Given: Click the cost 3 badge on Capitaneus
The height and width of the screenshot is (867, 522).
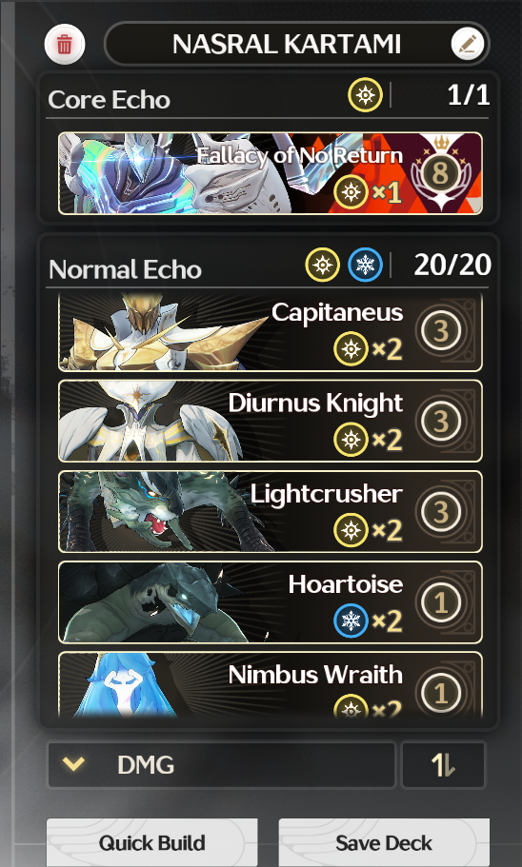Looking at the screenshot, I should (x=441, y=330).
